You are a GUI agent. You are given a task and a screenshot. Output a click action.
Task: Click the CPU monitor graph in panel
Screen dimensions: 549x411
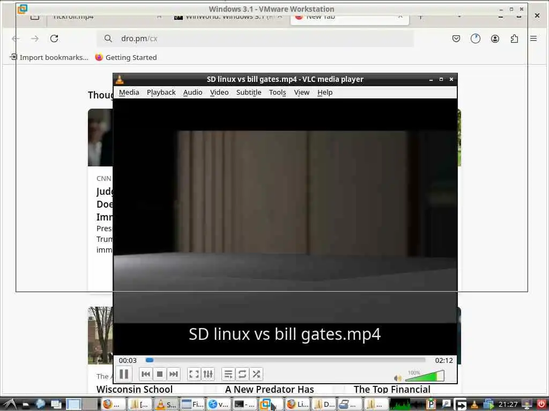coord(401,405)
